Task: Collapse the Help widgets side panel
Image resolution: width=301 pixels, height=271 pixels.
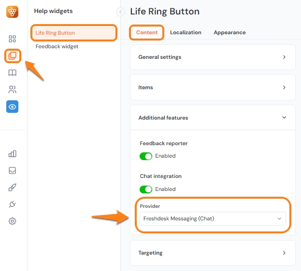Action: 121,12
